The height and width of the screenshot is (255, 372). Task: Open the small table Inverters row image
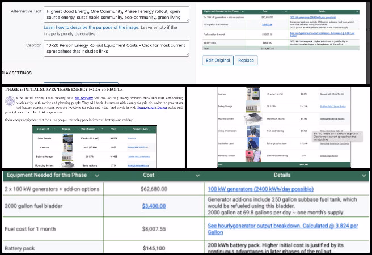coord(67,147)
